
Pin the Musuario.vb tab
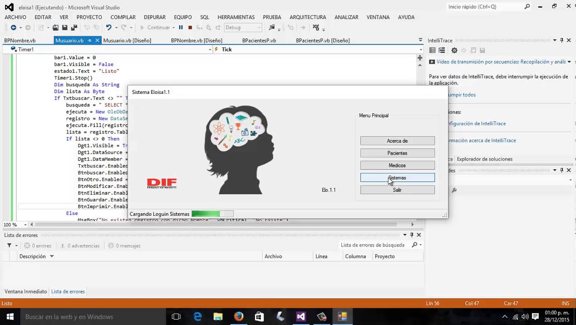point(90,40)
